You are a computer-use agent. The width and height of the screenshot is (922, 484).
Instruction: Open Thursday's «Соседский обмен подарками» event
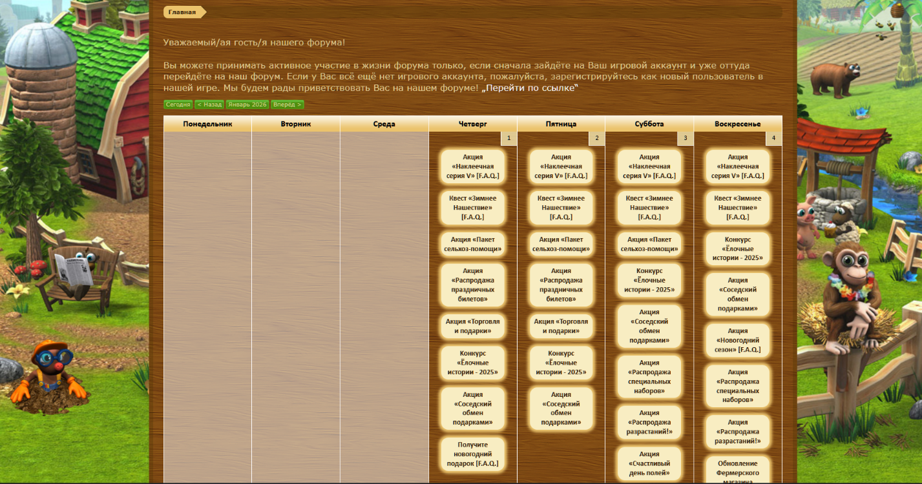pyautogui.click(x=473, y=408)
